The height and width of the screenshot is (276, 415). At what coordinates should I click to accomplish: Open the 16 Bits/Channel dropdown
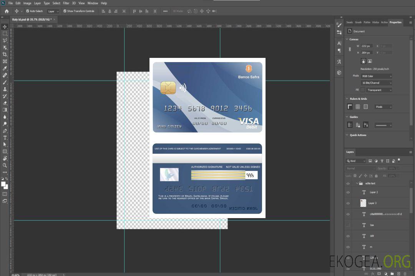[x=376, y=83]
